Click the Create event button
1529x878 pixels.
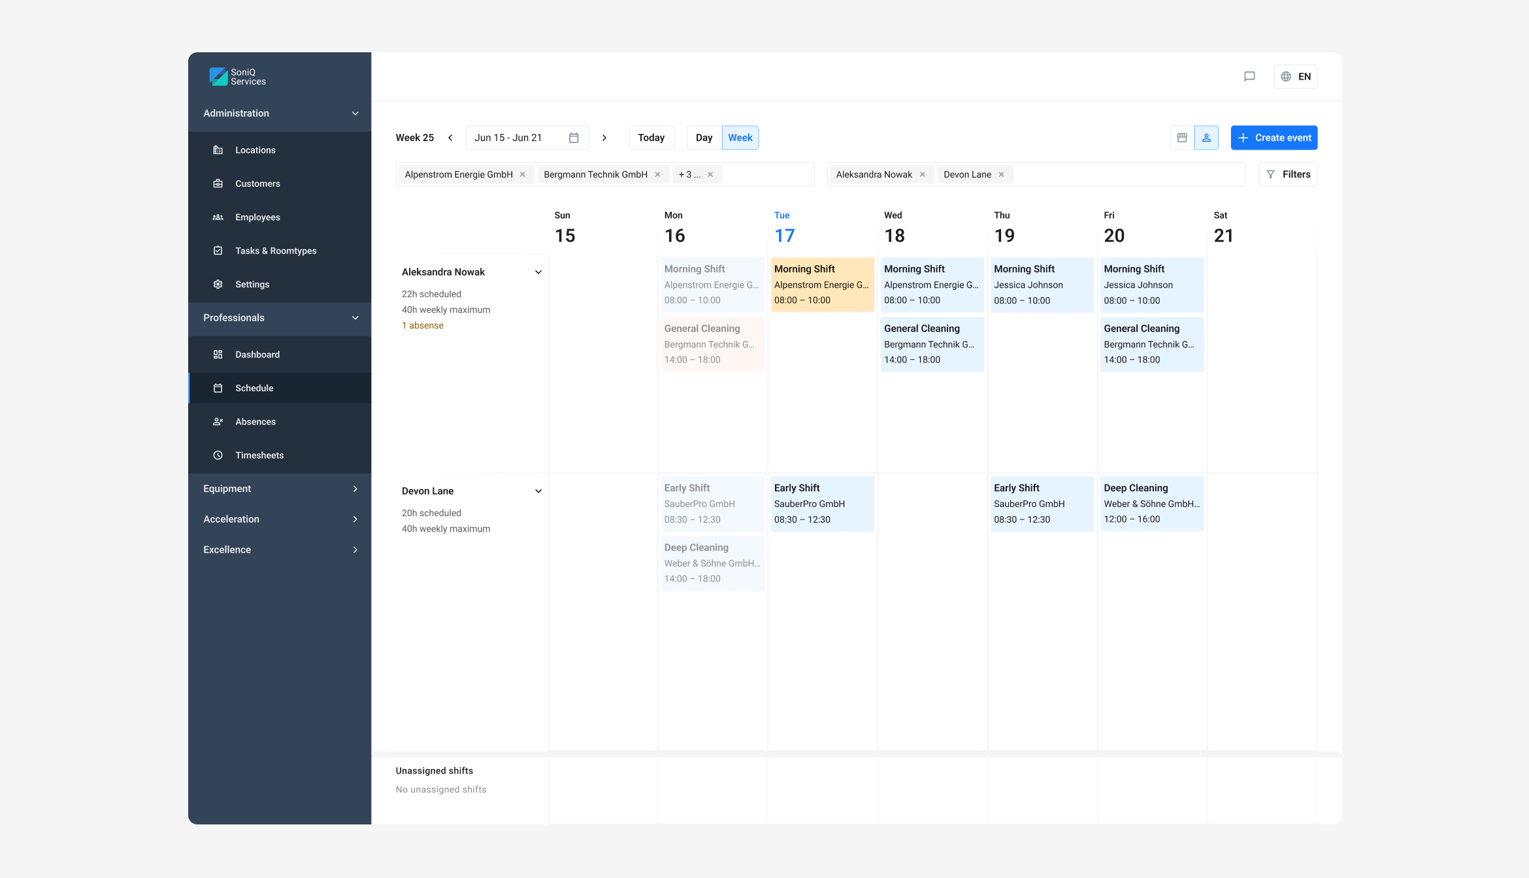pos(1274,138)
